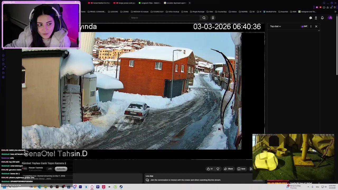The width and height of the screenshot is (338, 190).
Task: Open the UI/Ux mockup bookmark folder
Action: 172,12
